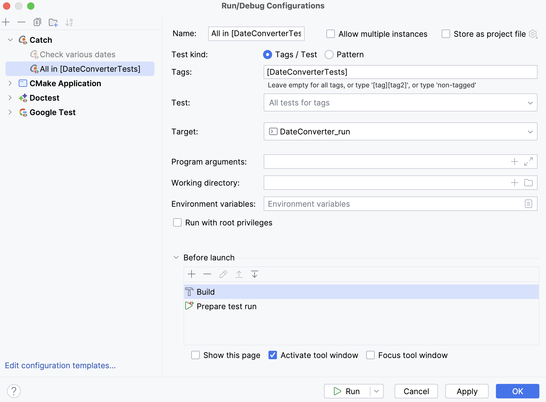Image resolution: width=546 pixels, height=402 pixels.
Task: Move Build task down in Before launch
Action: coord(255,274)
